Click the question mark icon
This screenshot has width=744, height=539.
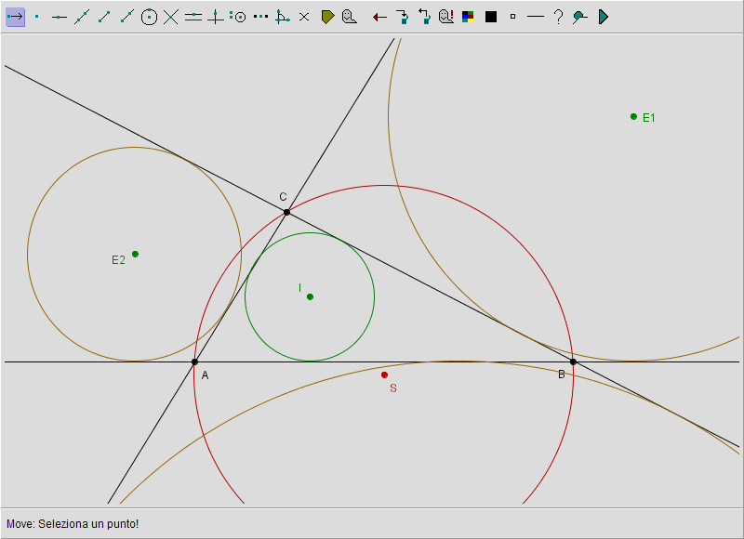pyautogui.click(x=559, y=17)
